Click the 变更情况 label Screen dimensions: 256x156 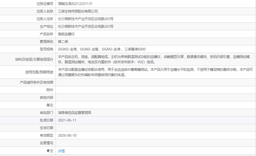pos(46,143)
